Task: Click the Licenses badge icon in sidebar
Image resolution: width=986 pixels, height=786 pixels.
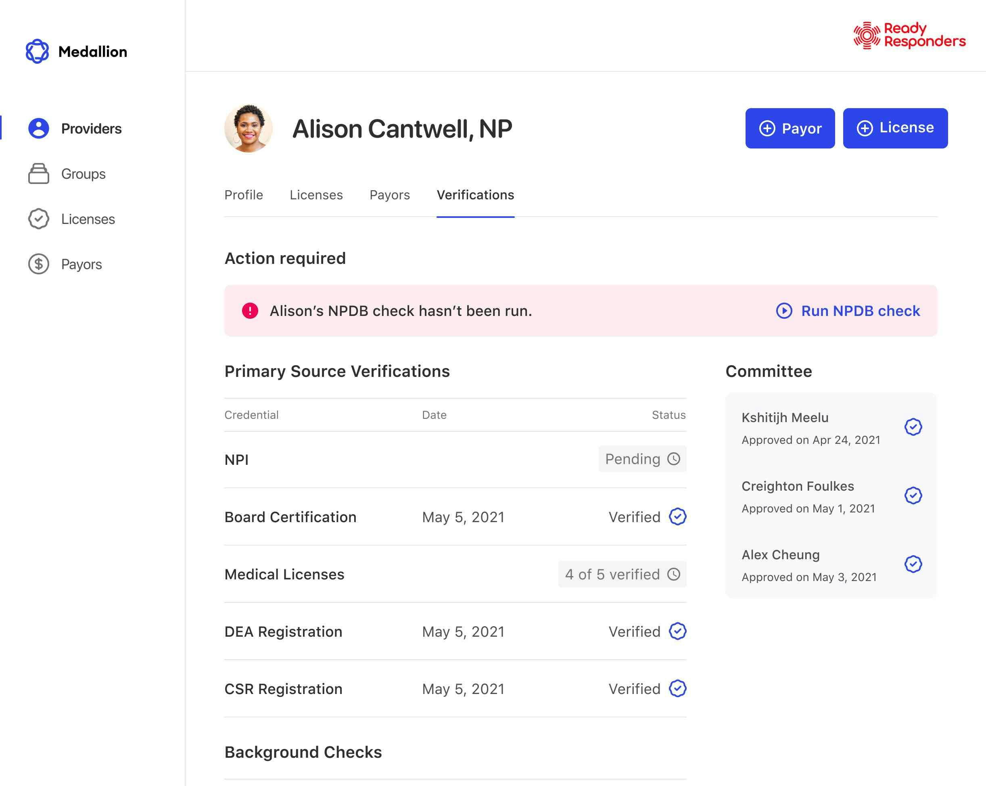Action: [x=38, y=219]
